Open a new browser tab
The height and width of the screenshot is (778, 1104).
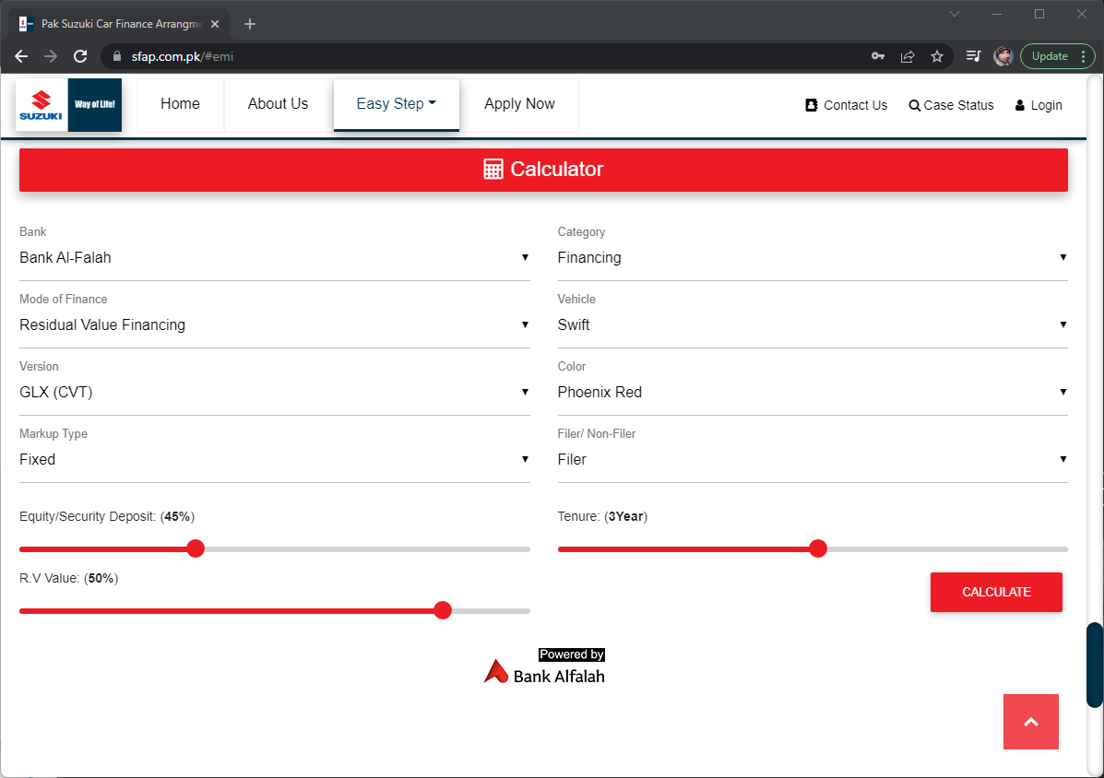point(249,24)
